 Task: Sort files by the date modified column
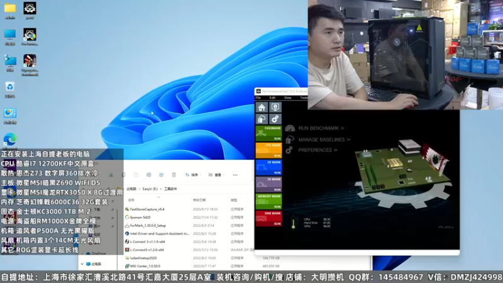click(199, 200)
